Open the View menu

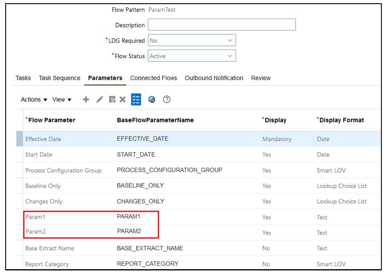tap(62, 100)
